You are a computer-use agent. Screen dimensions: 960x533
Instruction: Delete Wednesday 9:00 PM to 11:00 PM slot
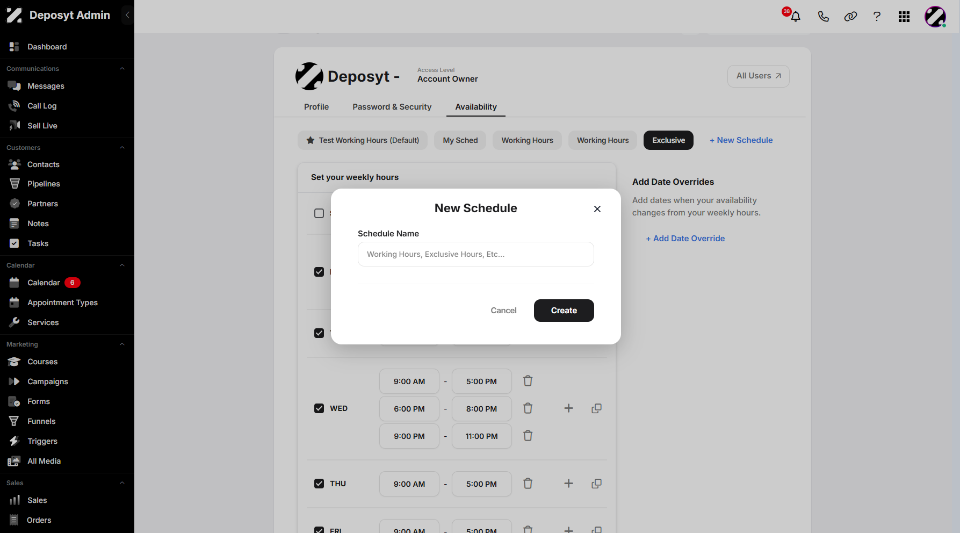528,436
